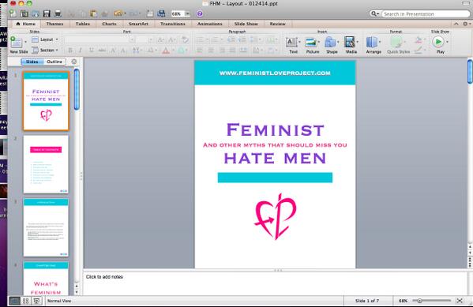Click in Search in Presentation field

[426, 14]
